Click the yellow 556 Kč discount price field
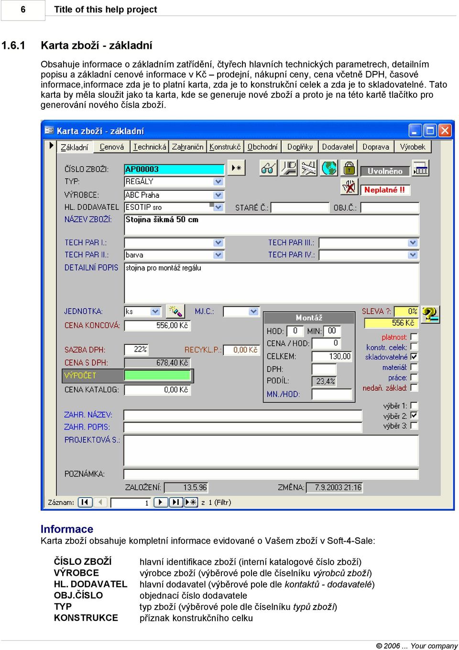The image size is (459, 650). click(x=391, y=323)
